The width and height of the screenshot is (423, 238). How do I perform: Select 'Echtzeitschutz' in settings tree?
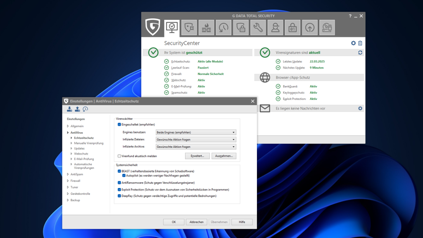click(x=84, y=138)
